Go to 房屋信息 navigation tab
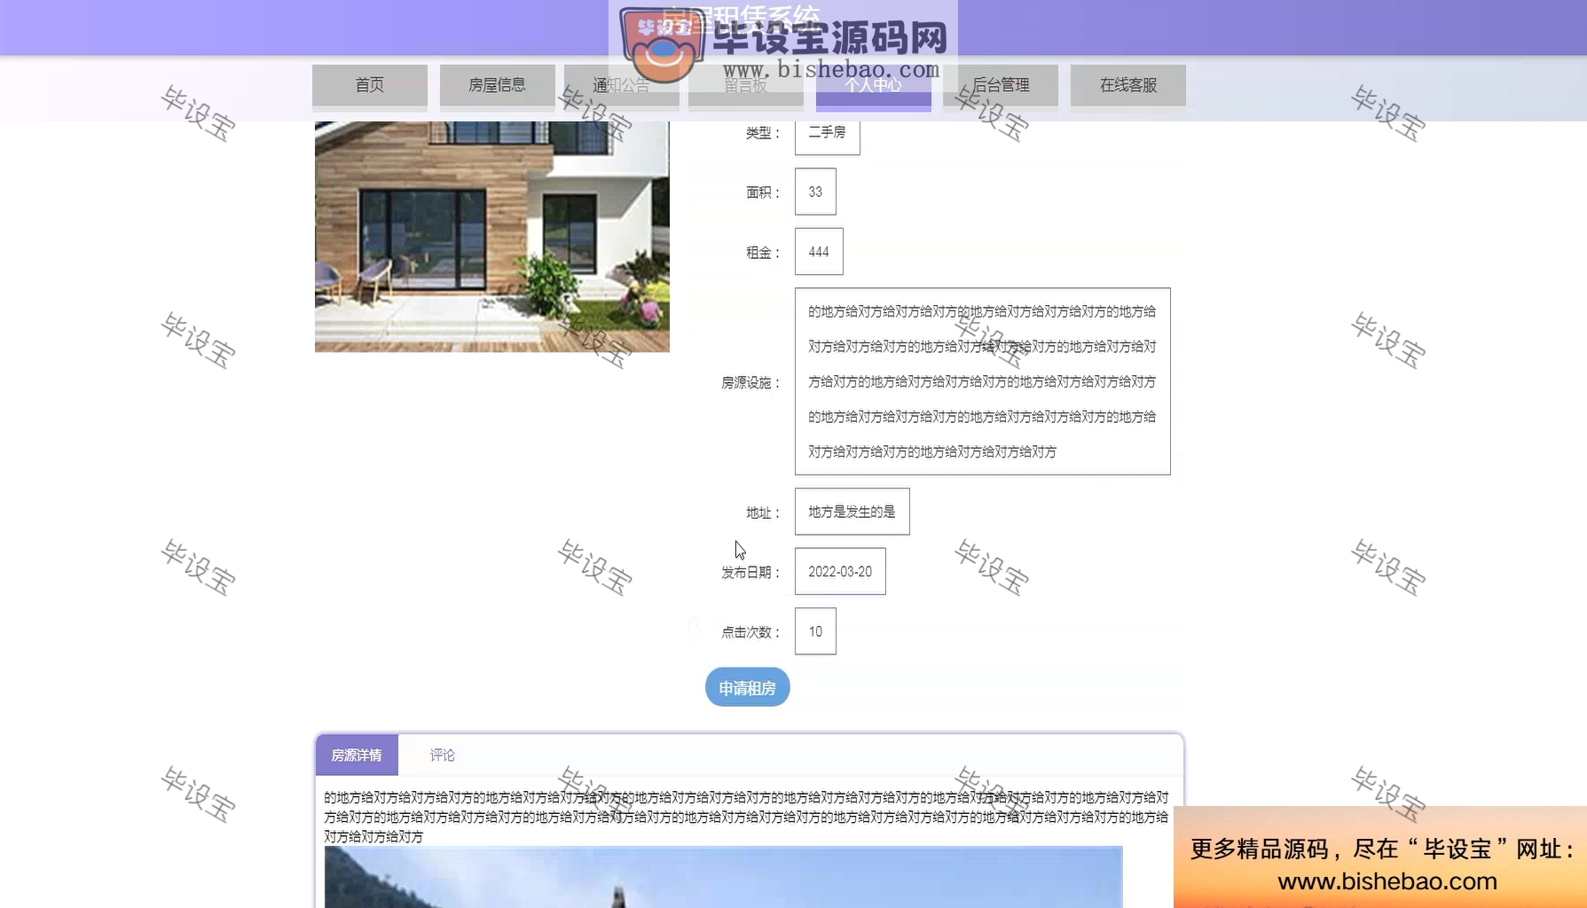1587x908 pixels. 497,85
